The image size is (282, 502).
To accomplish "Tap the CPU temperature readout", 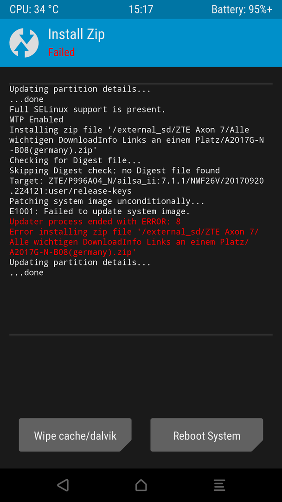I will pyautogui.click(x=34, y=9).
